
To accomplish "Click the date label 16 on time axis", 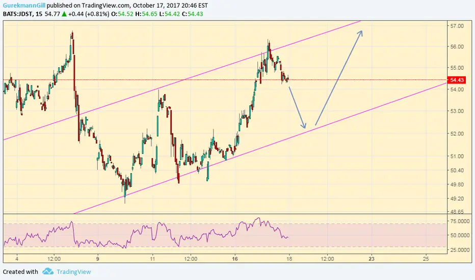I will (235, 259).
